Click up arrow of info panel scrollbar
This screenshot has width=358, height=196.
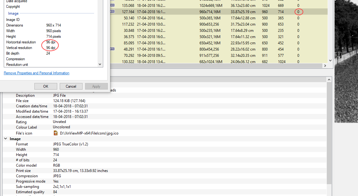click(x=329, y=80)
